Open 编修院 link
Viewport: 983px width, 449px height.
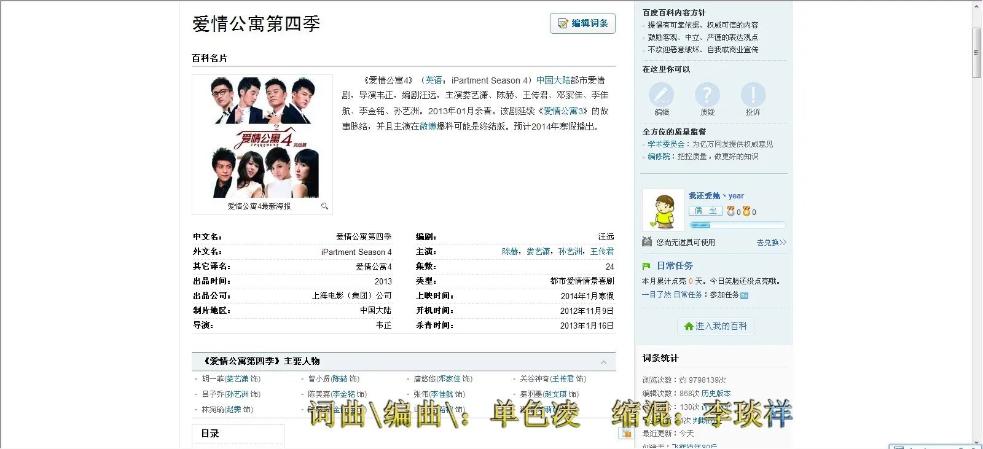(x=659, y=157)
